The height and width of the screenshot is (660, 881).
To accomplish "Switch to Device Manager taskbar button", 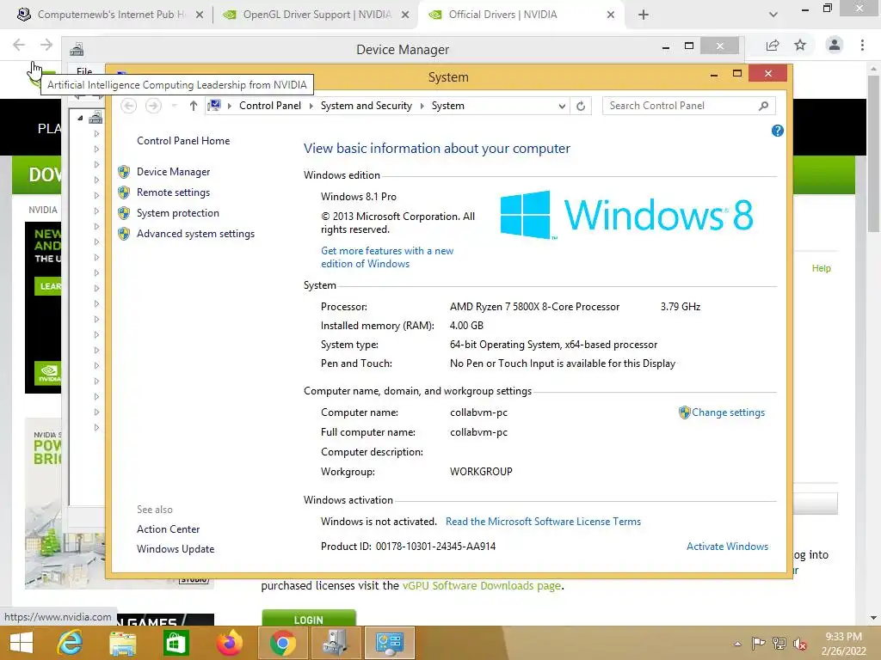I will tap(336, 643).
